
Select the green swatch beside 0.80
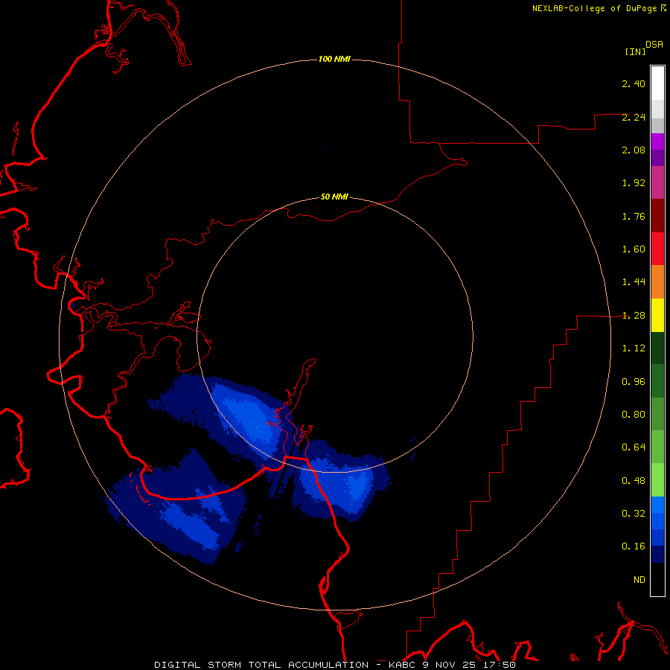pyautogui.click(x=657, y=414)
